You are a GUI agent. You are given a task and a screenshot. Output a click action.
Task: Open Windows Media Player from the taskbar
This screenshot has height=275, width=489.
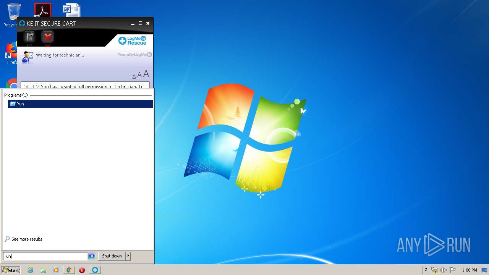56,270
